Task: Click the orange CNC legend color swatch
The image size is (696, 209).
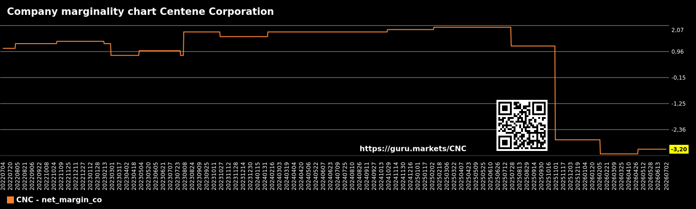Action: point(10,200)
